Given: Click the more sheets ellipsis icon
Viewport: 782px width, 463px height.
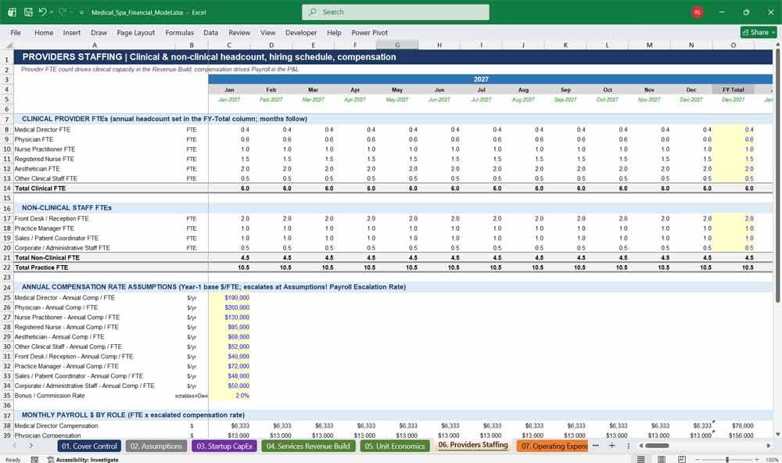Looking at the screenshot, I should (x=595, y=446).
